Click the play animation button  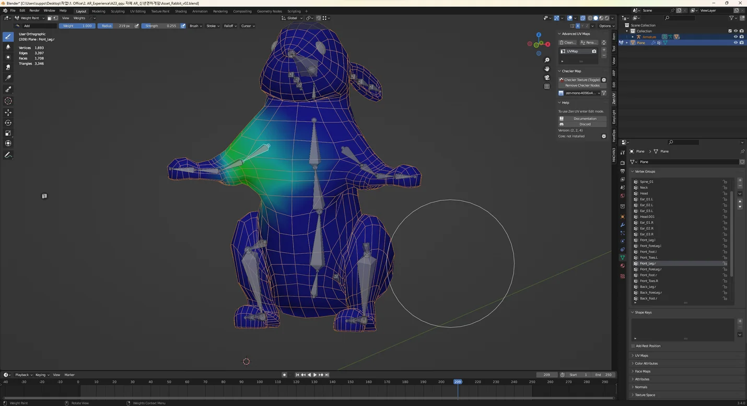315,375
